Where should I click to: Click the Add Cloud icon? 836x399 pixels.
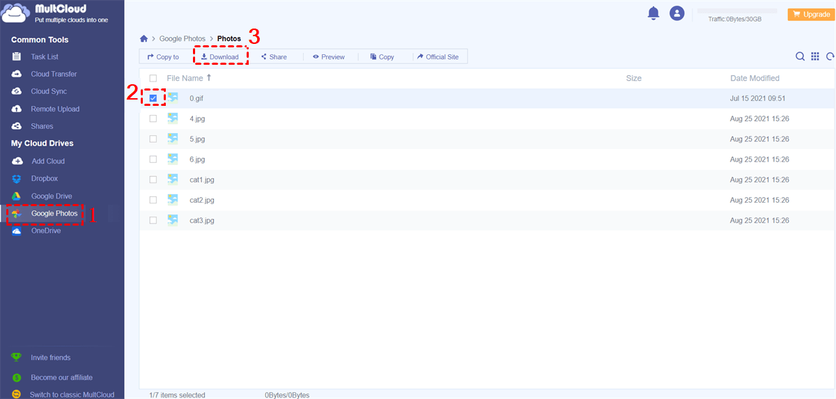pyautogui.click(x=17, y=161)
